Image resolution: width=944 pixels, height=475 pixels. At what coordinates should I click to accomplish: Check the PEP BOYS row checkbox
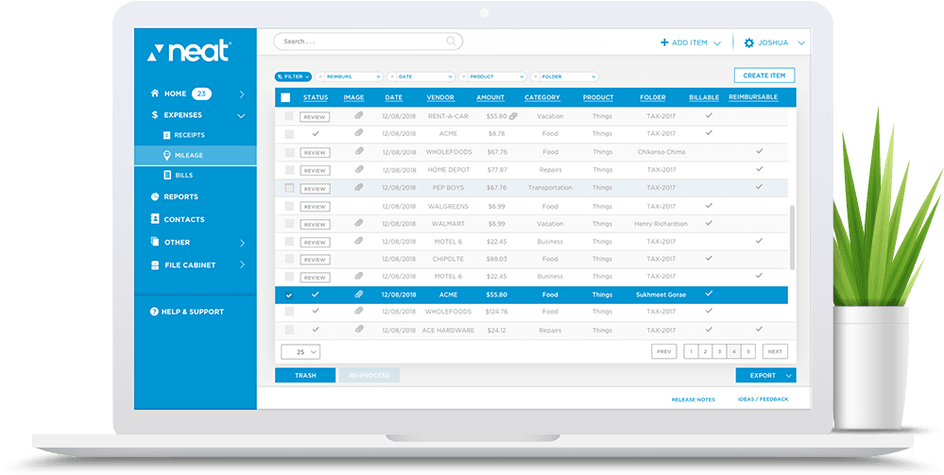(289, 188)
